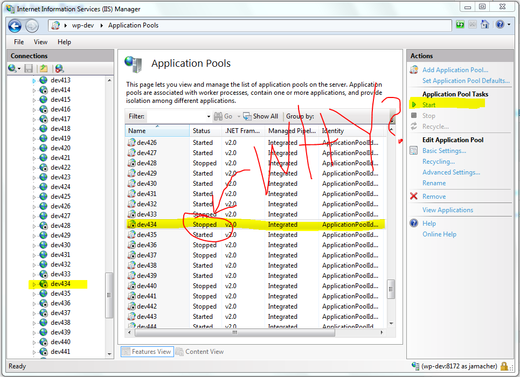Click the dev426 application pool icon
This screenshot has height=377, width=520.
pos(131,143)
